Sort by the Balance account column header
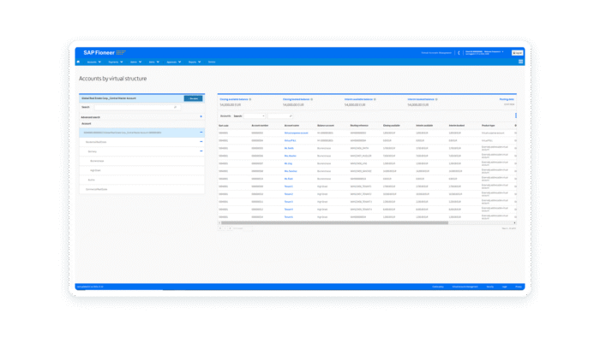 325,126
